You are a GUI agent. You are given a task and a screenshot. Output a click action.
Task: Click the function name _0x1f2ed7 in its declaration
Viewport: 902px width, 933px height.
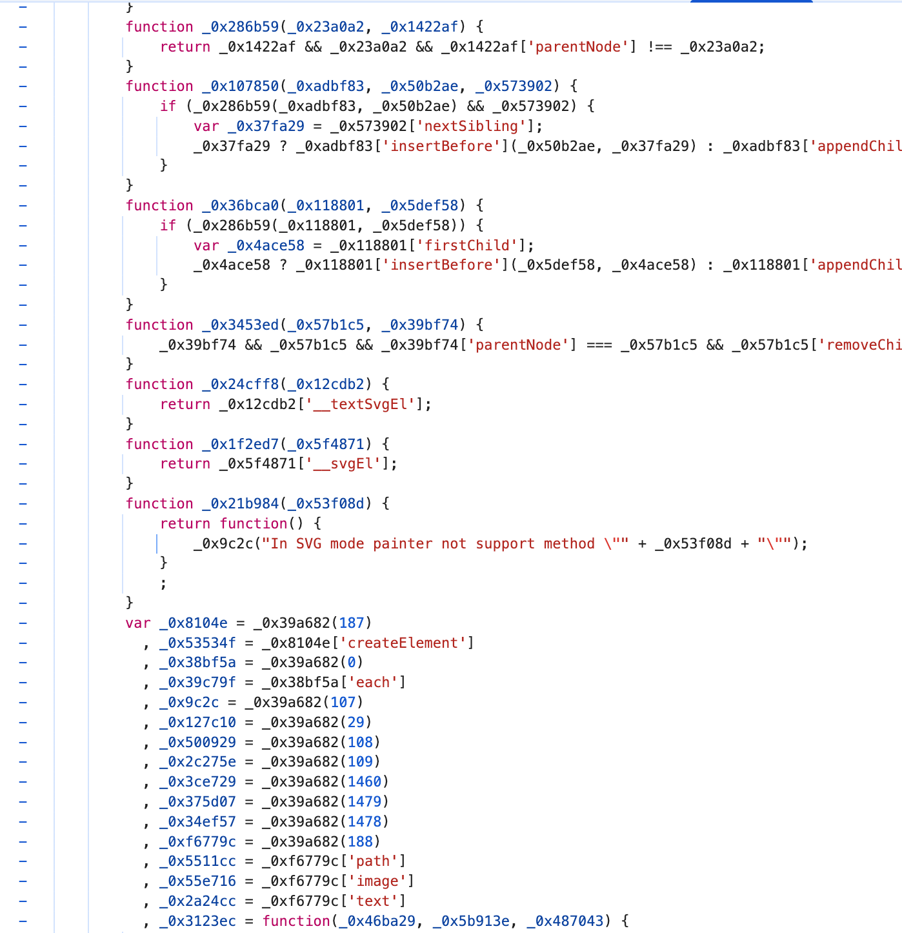tap(240, 445)
